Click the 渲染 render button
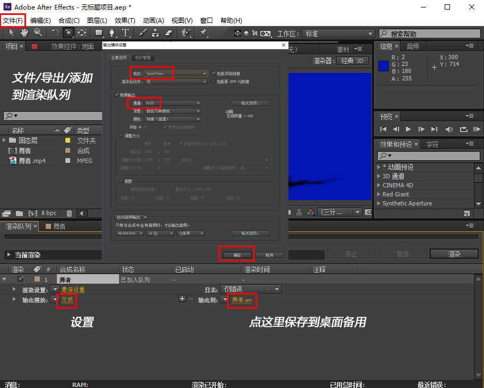The image size is (484, 388). [x=454, y=254]
